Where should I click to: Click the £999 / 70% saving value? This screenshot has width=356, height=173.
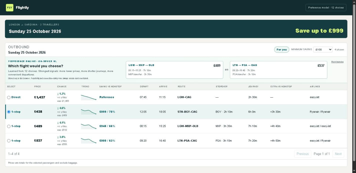coord(107,112)
